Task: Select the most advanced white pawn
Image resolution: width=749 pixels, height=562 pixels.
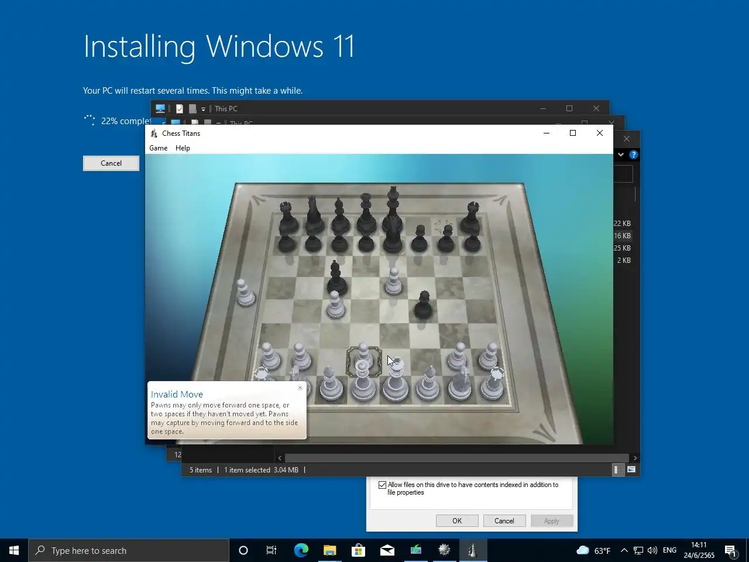Action: tap(394, 281)
